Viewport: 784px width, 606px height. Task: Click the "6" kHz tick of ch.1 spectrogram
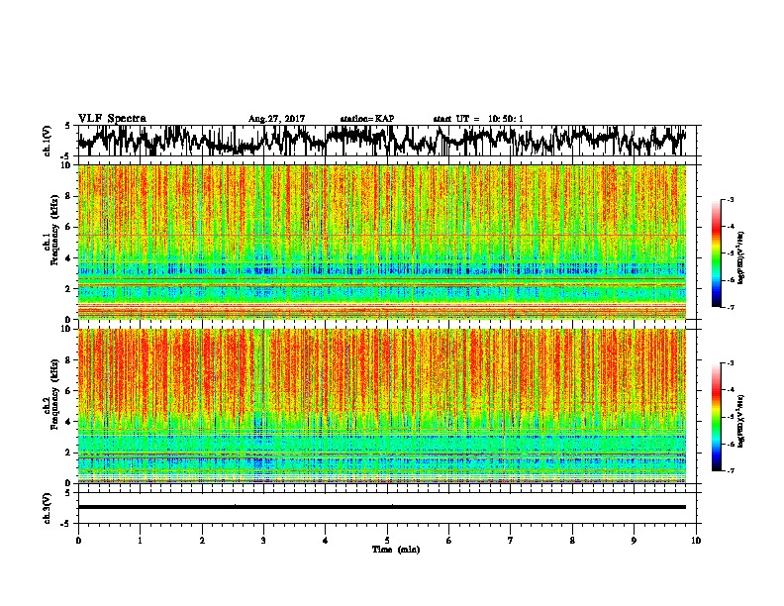tap(69, 227)
